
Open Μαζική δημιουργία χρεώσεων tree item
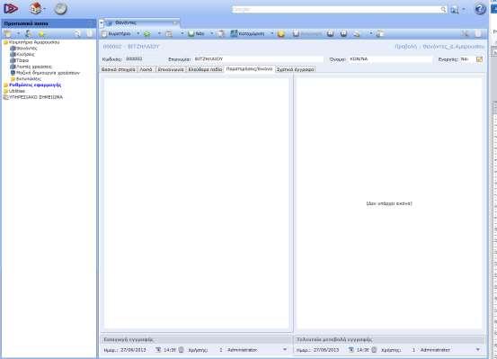[48, 73]
